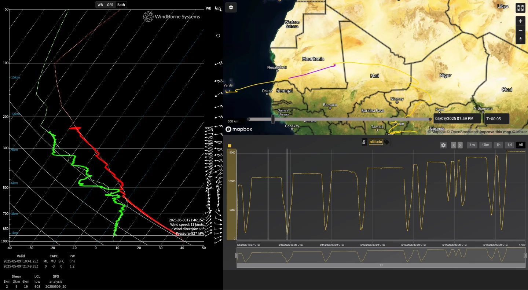Click the N'Djamena city label on map

[x=483, y=108]
